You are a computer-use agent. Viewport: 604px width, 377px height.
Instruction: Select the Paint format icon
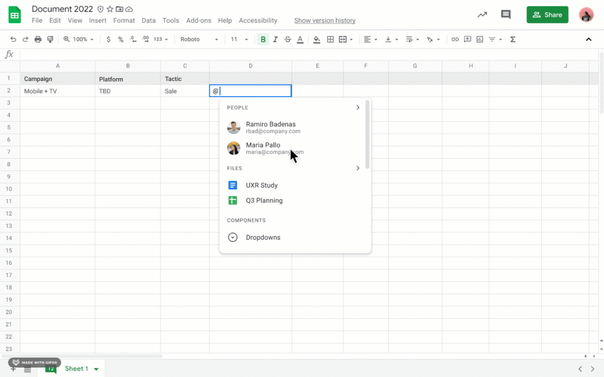pos(50,39)
